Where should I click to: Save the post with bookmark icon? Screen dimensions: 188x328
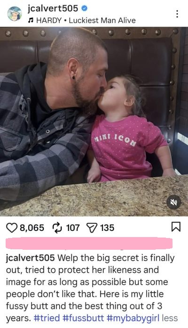[176, 227]
